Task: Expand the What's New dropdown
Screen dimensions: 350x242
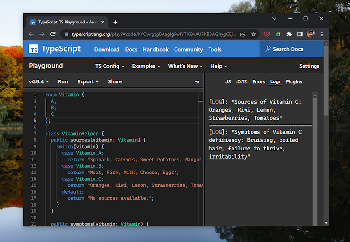Action: click(x=185, y=66)
